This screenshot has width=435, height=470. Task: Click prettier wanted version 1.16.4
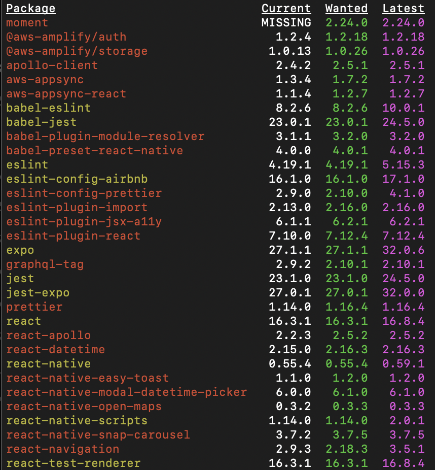346,307
